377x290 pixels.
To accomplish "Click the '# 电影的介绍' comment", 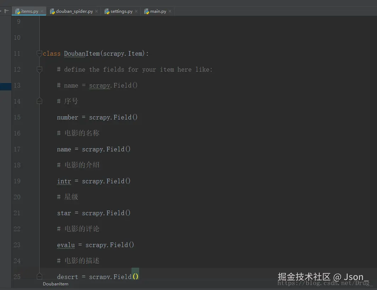I will (78, 165).
